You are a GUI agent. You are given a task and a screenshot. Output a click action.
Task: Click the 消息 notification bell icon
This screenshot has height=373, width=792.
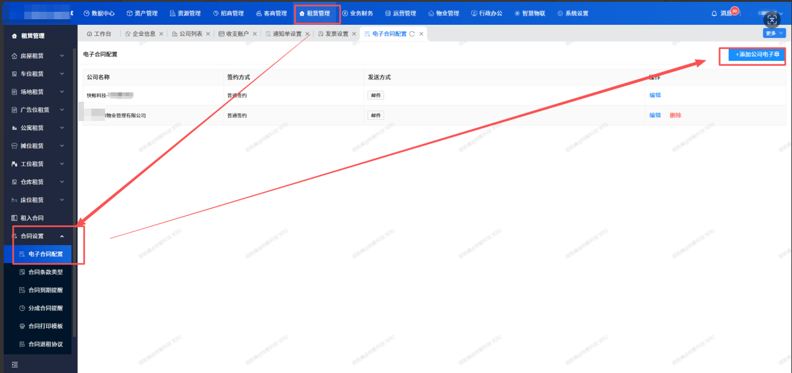714,13
